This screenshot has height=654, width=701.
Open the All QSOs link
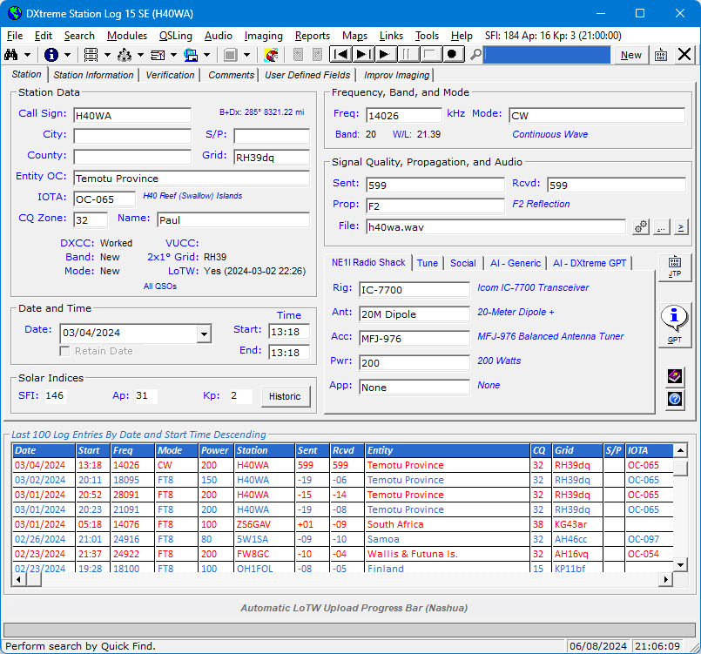[159, 287]
